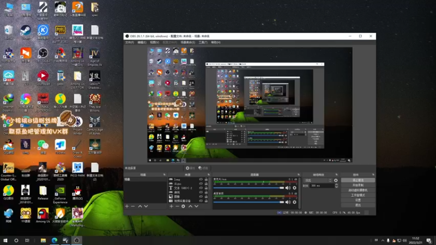This screenshot has width=436, height=245.
Task: Click the 启动虚拟摄像机 button
Action: point(358,190)
